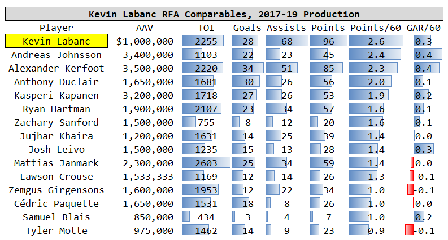This screenshot has width=448, height=240.
Task: Click the 'Cédric Paquette' player name
Action: point(56,203)
